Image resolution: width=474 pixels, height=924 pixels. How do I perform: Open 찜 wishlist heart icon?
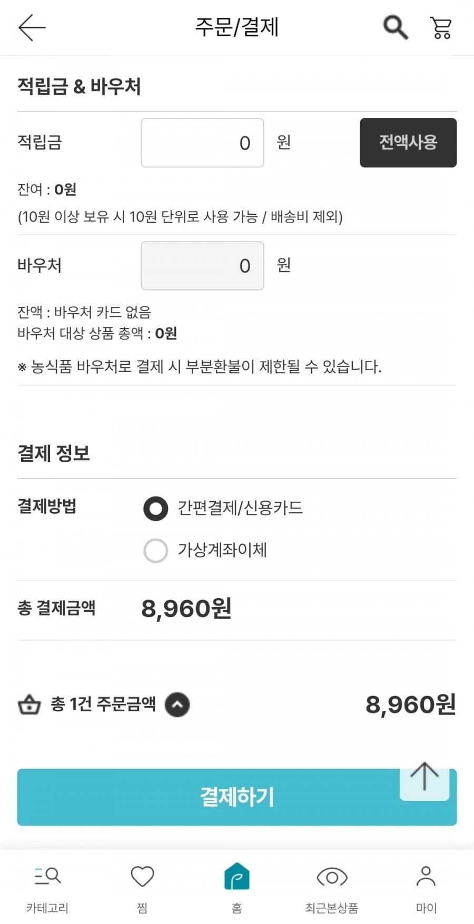pos(142,877)
